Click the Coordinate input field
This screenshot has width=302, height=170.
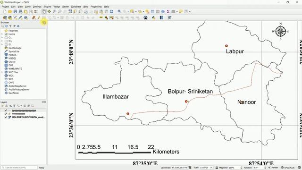pos(179,168)
